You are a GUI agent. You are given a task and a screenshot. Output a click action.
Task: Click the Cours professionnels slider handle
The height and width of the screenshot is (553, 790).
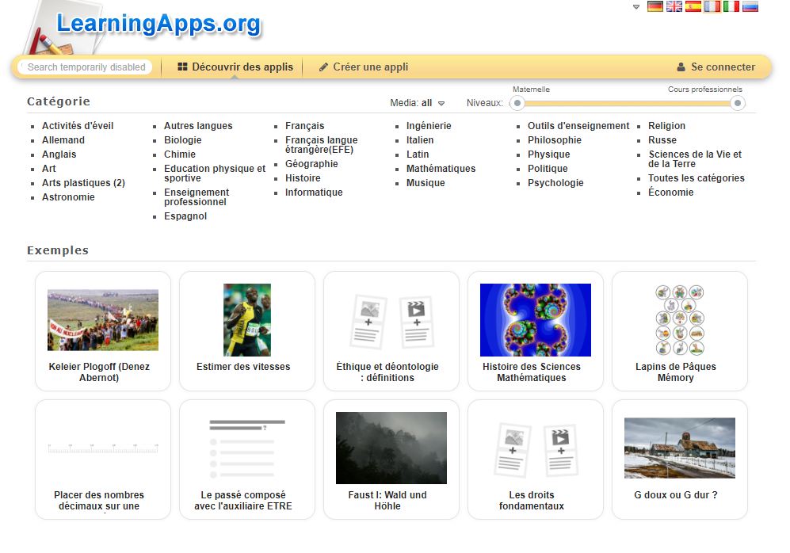738,103
